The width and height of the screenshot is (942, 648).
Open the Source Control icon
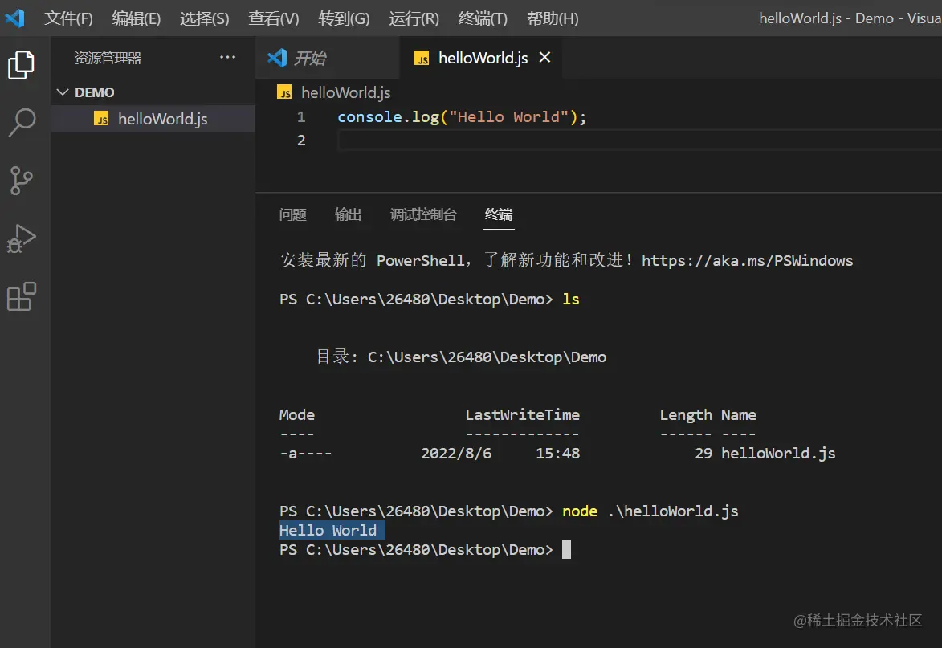pyautogui.click(x=22, y=181)
